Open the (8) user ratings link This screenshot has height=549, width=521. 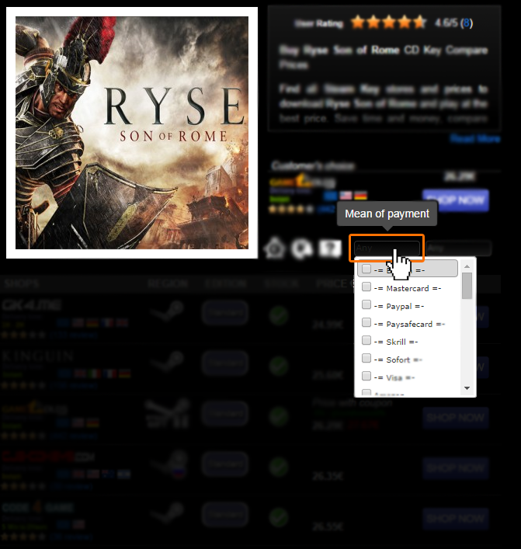click(x=467, y=23)
